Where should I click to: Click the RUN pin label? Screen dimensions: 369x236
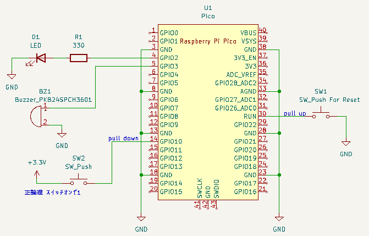click(250, 117)
